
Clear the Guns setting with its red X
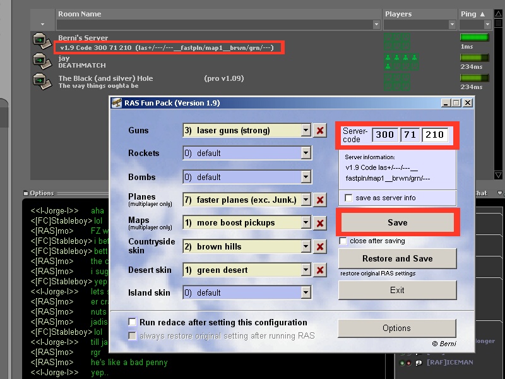pyautogui.click(x=320, y=131)
